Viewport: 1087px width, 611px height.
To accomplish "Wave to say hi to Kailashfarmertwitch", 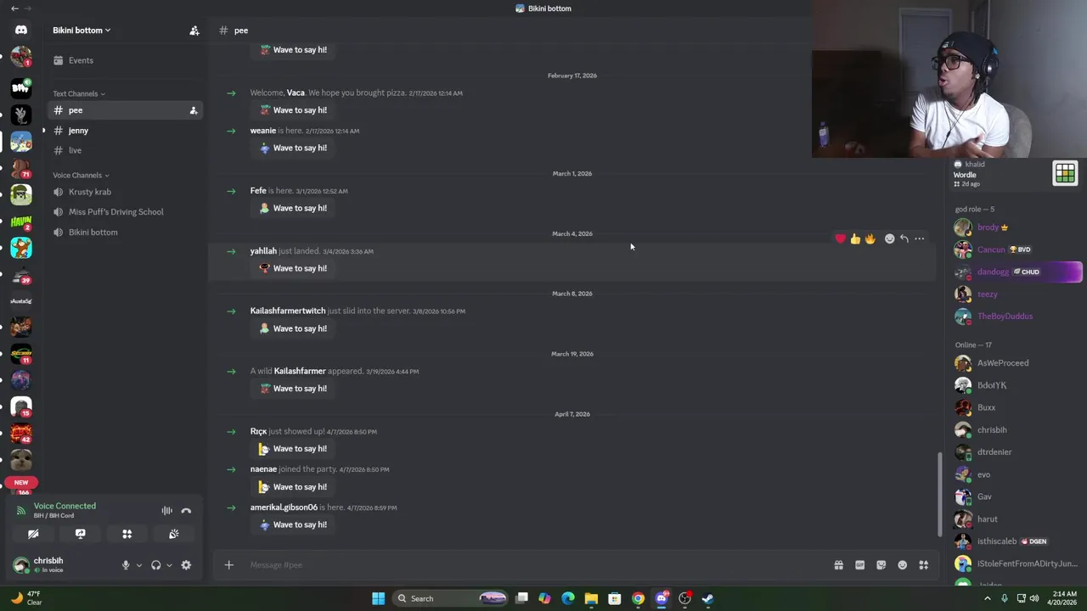I will (x=292, y=328).
